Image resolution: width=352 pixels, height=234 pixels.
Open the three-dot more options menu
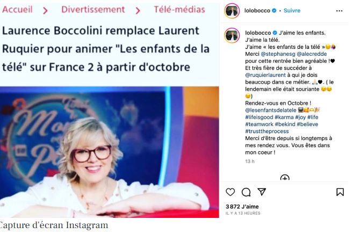[339, 11]
